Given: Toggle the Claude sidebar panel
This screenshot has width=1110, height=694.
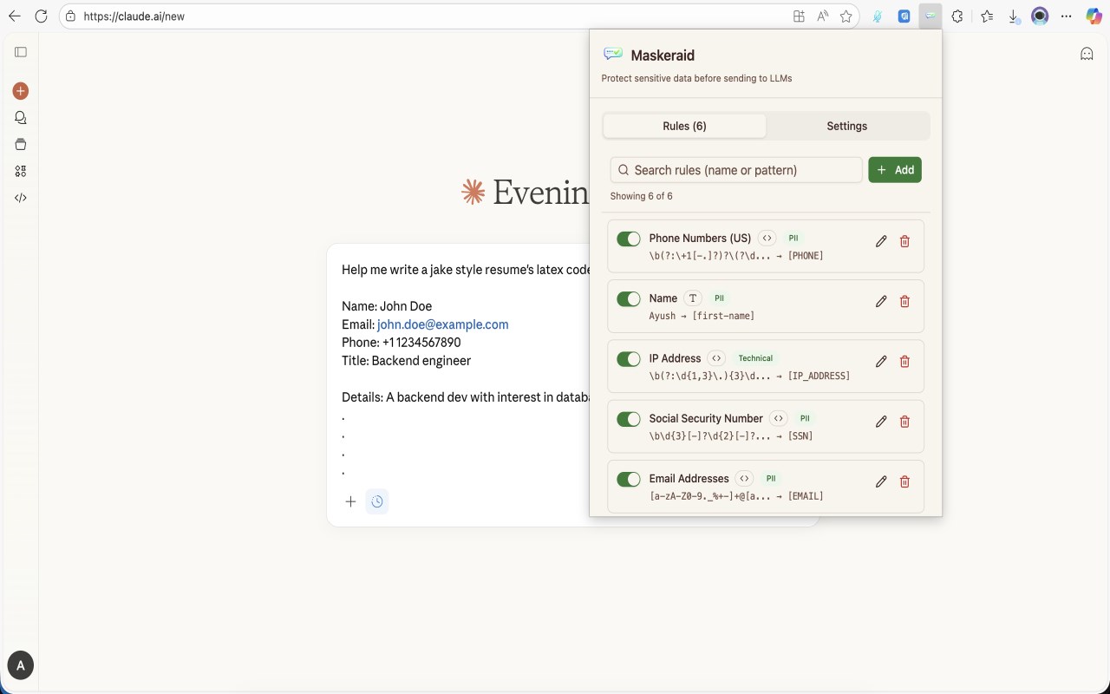Looking at the screenshot, I should click(21, 52).
